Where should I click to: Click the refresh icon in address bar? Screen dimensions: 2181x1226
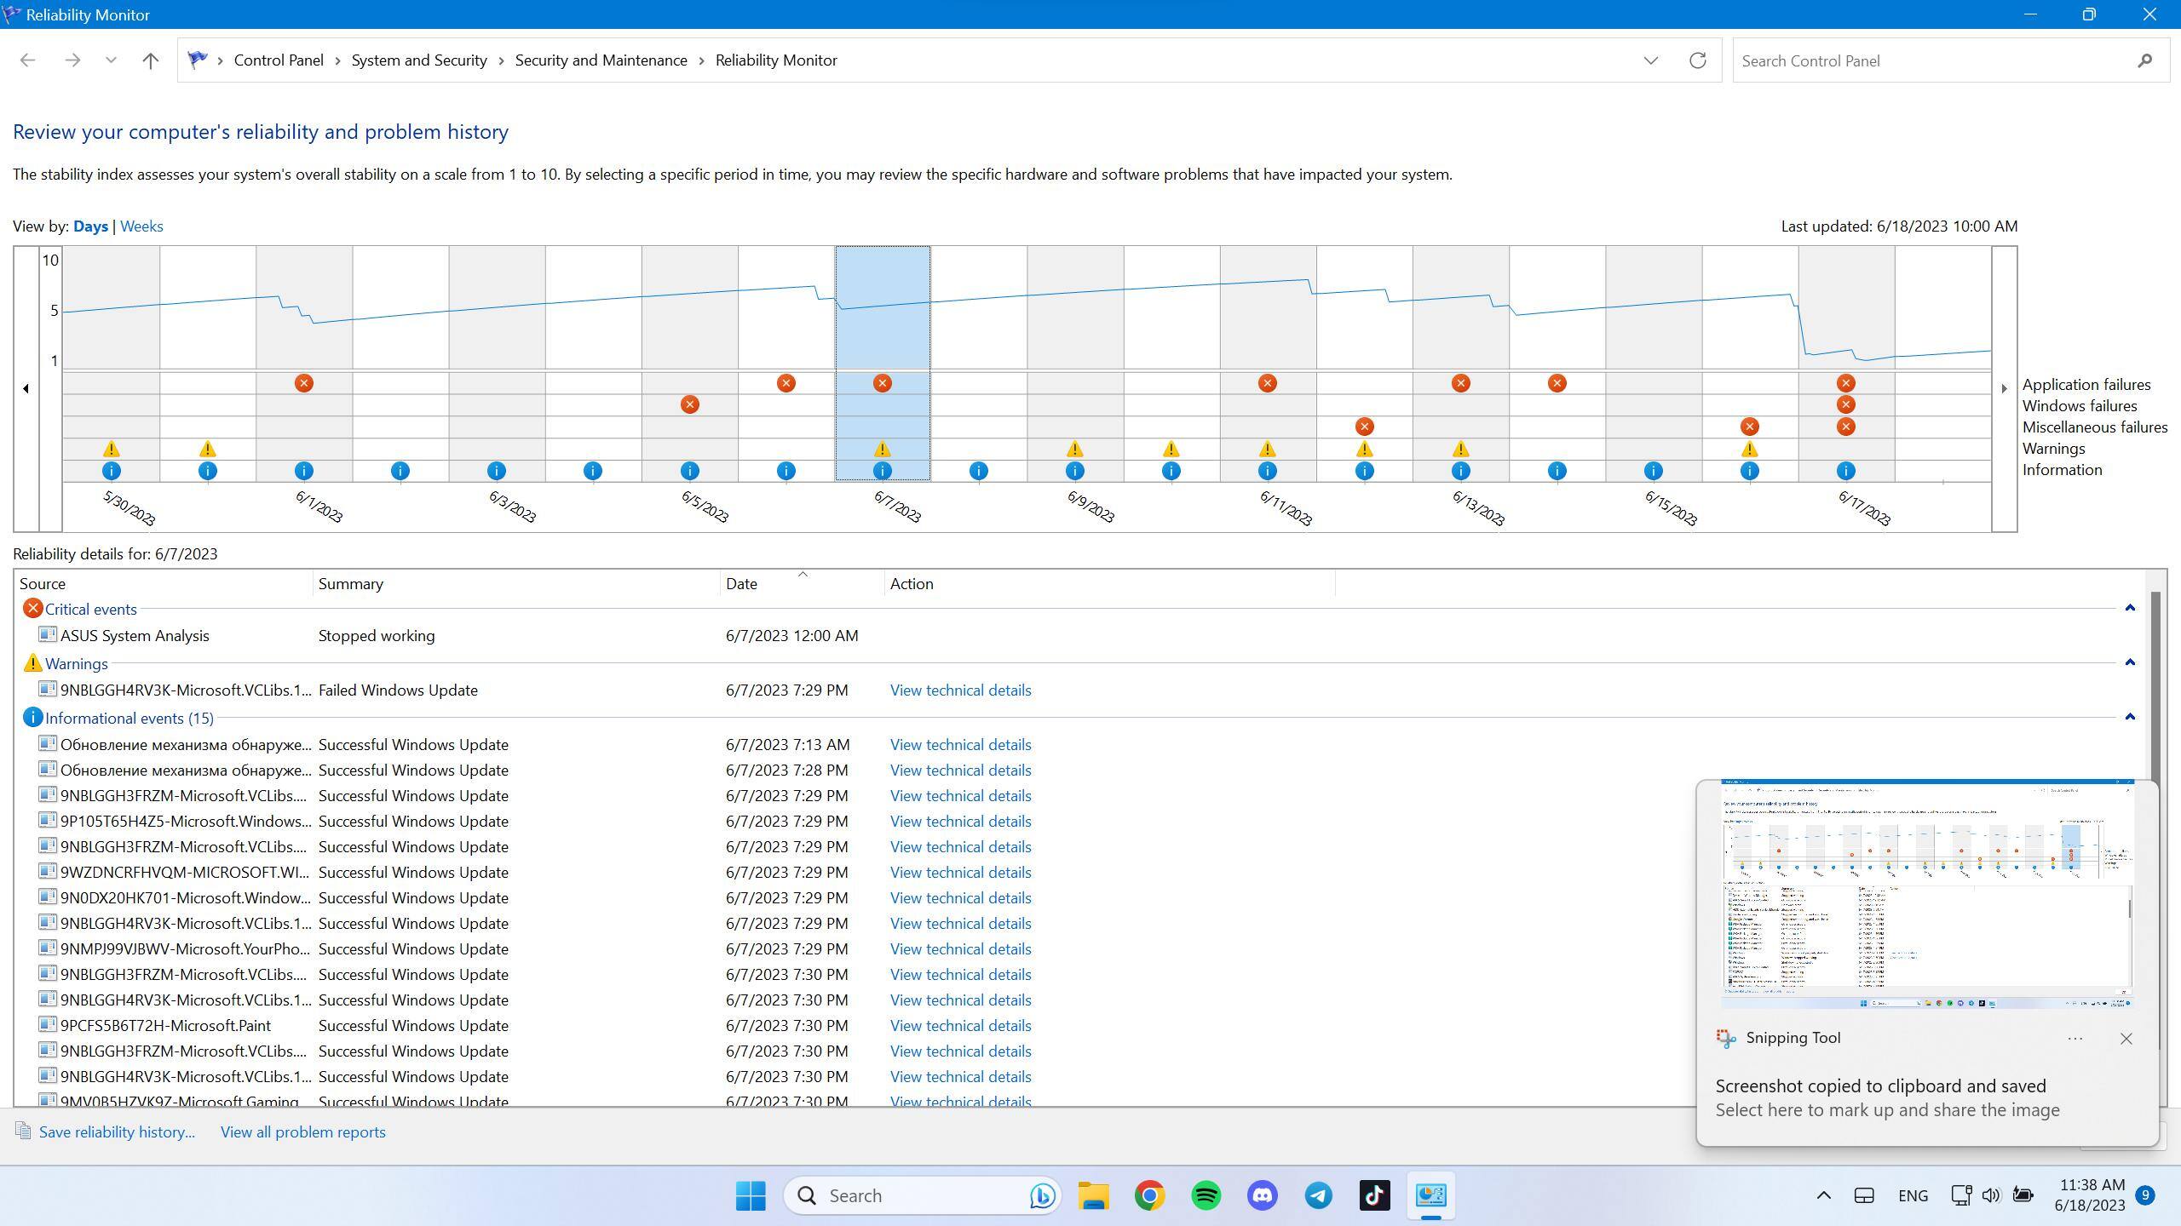coord(1697,60)
